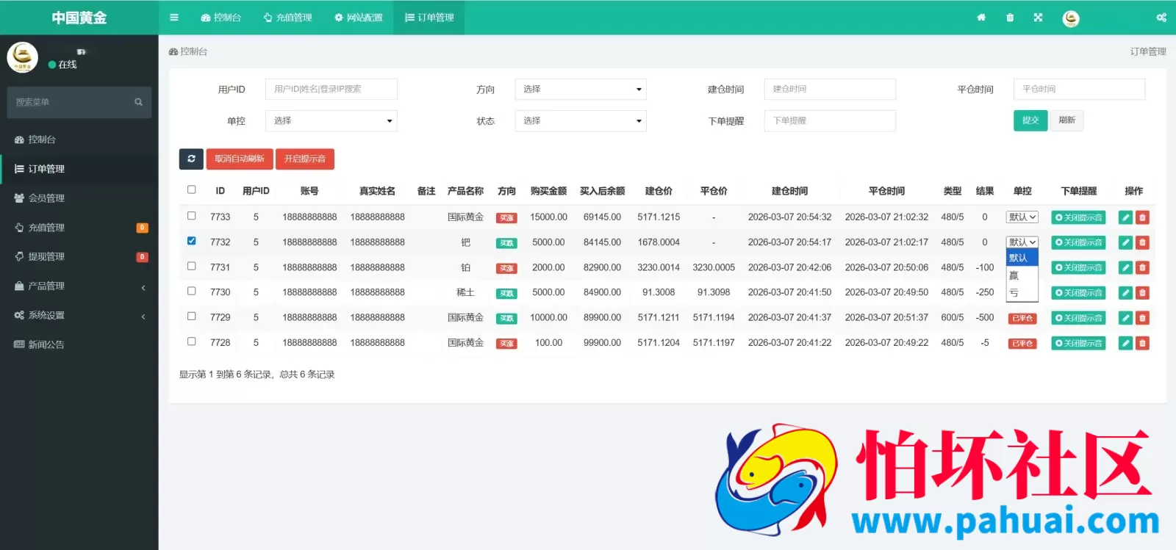Check the box for order 7730
1176x550 pixels.
click(x=192, y=291)
